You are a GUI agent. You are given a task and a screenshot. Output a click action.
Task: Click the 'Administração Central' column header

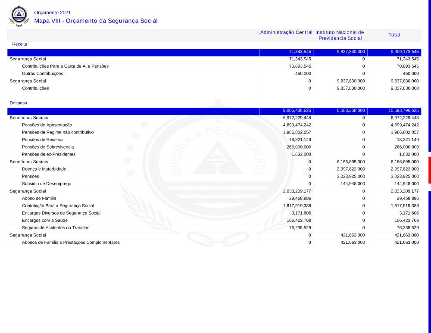(286, 33)
